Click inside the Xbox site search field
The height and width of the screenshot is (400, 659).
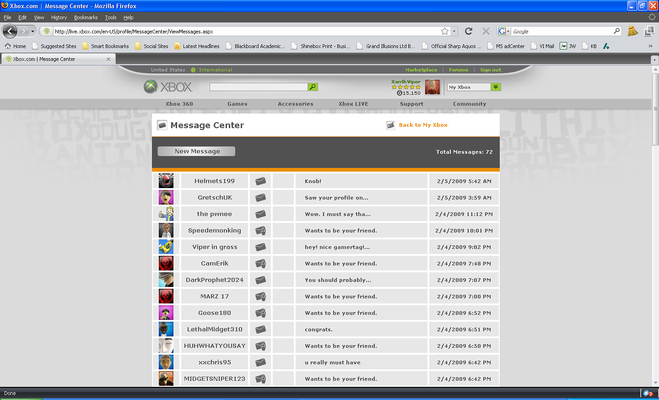point(259,87)
